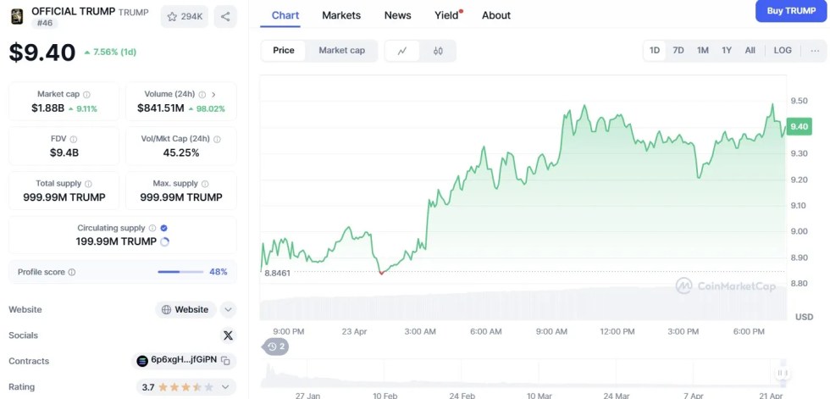
Task: Grab the right handle of timeline range slider
Action: (x=783, y=373)
